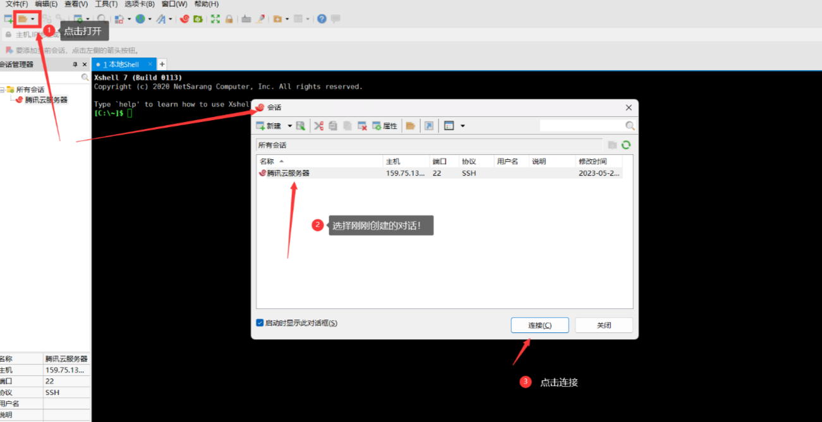Screen dimensions: 822x422
Task: Click the folder icon in the 会话 dialog toolbar
Action: coord(410,126)
